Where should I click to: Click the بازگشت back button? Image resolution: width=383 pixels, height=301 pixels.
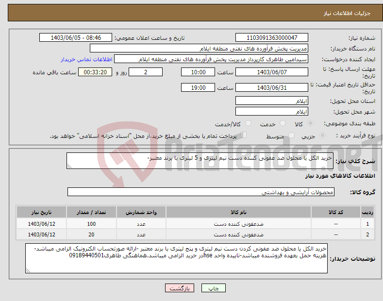point(180,288)
